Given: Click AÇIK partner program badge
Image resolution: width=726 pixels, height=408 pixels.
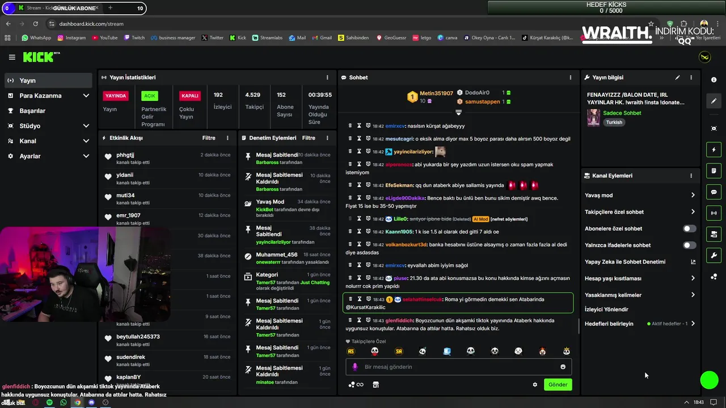Looking at the screenshot, I should tap(149, 96).
